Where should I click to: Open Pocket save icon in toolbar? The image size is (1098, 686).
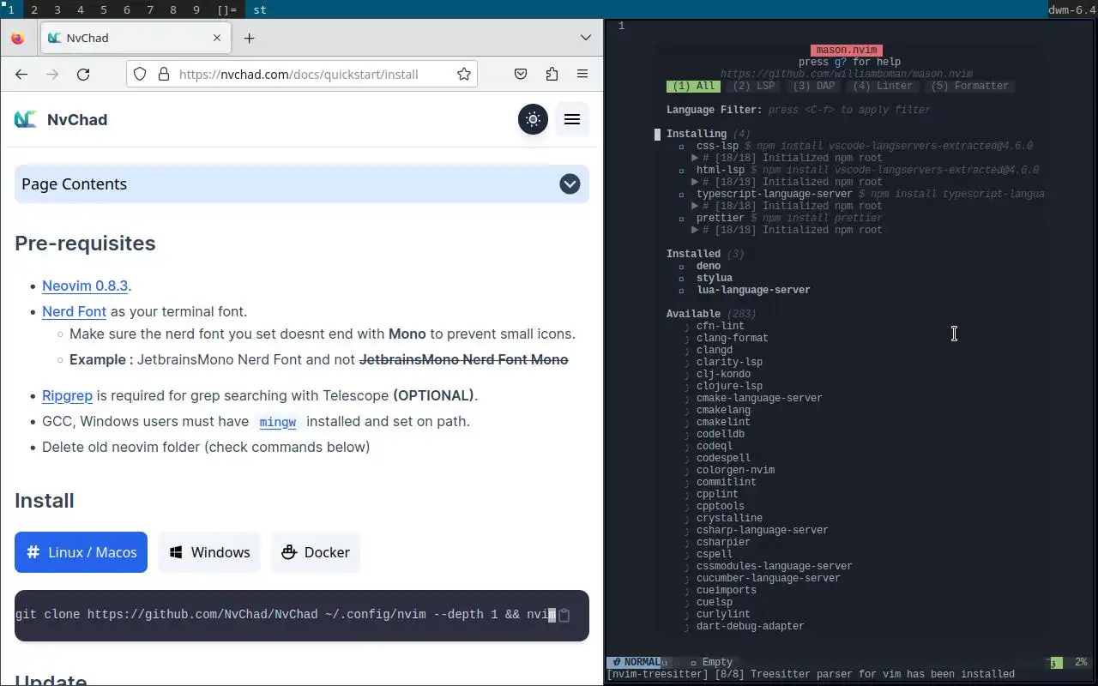[x=521, y=74]
